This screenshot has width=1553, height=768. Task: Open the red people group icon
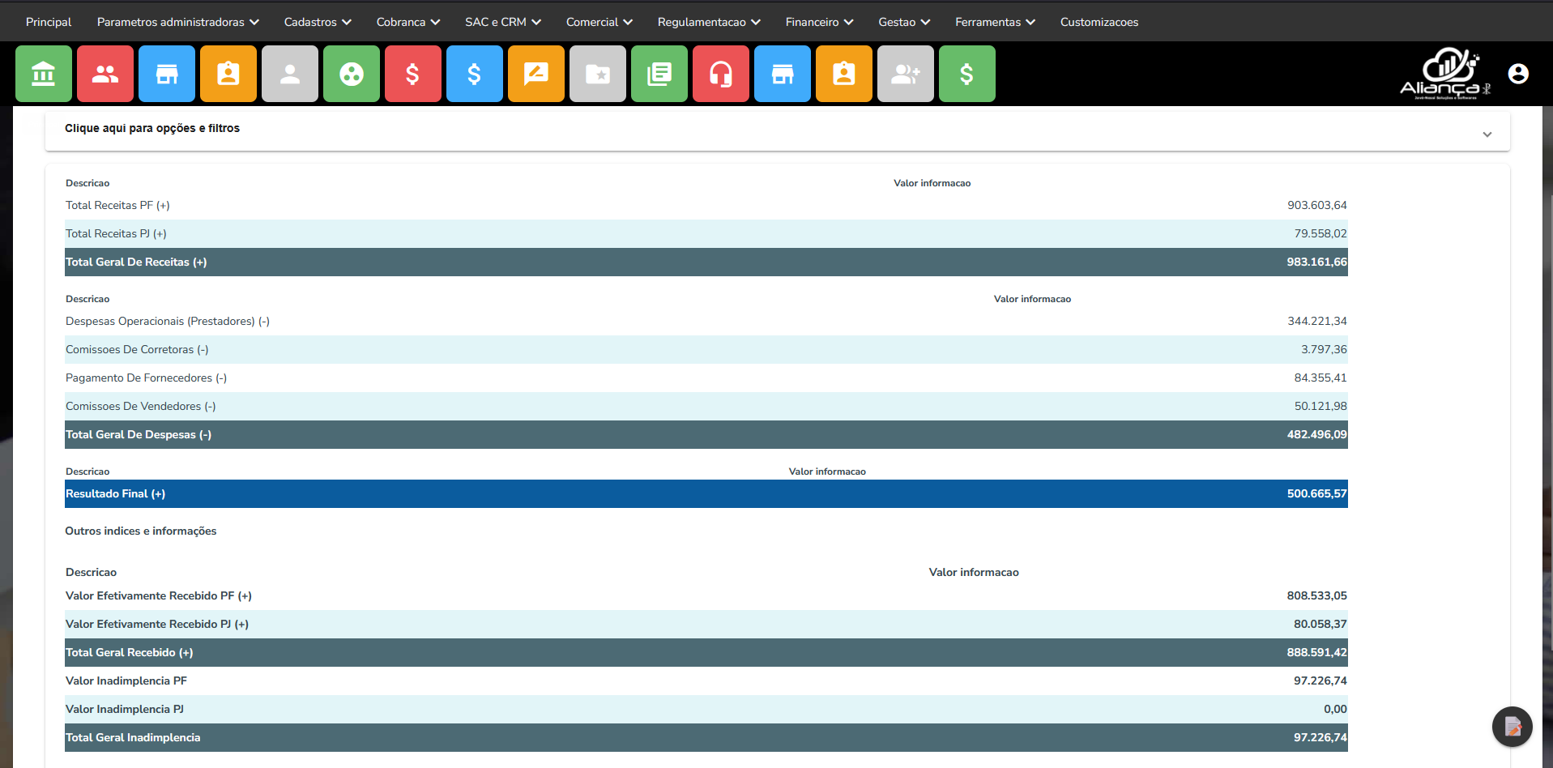(105, 74)
